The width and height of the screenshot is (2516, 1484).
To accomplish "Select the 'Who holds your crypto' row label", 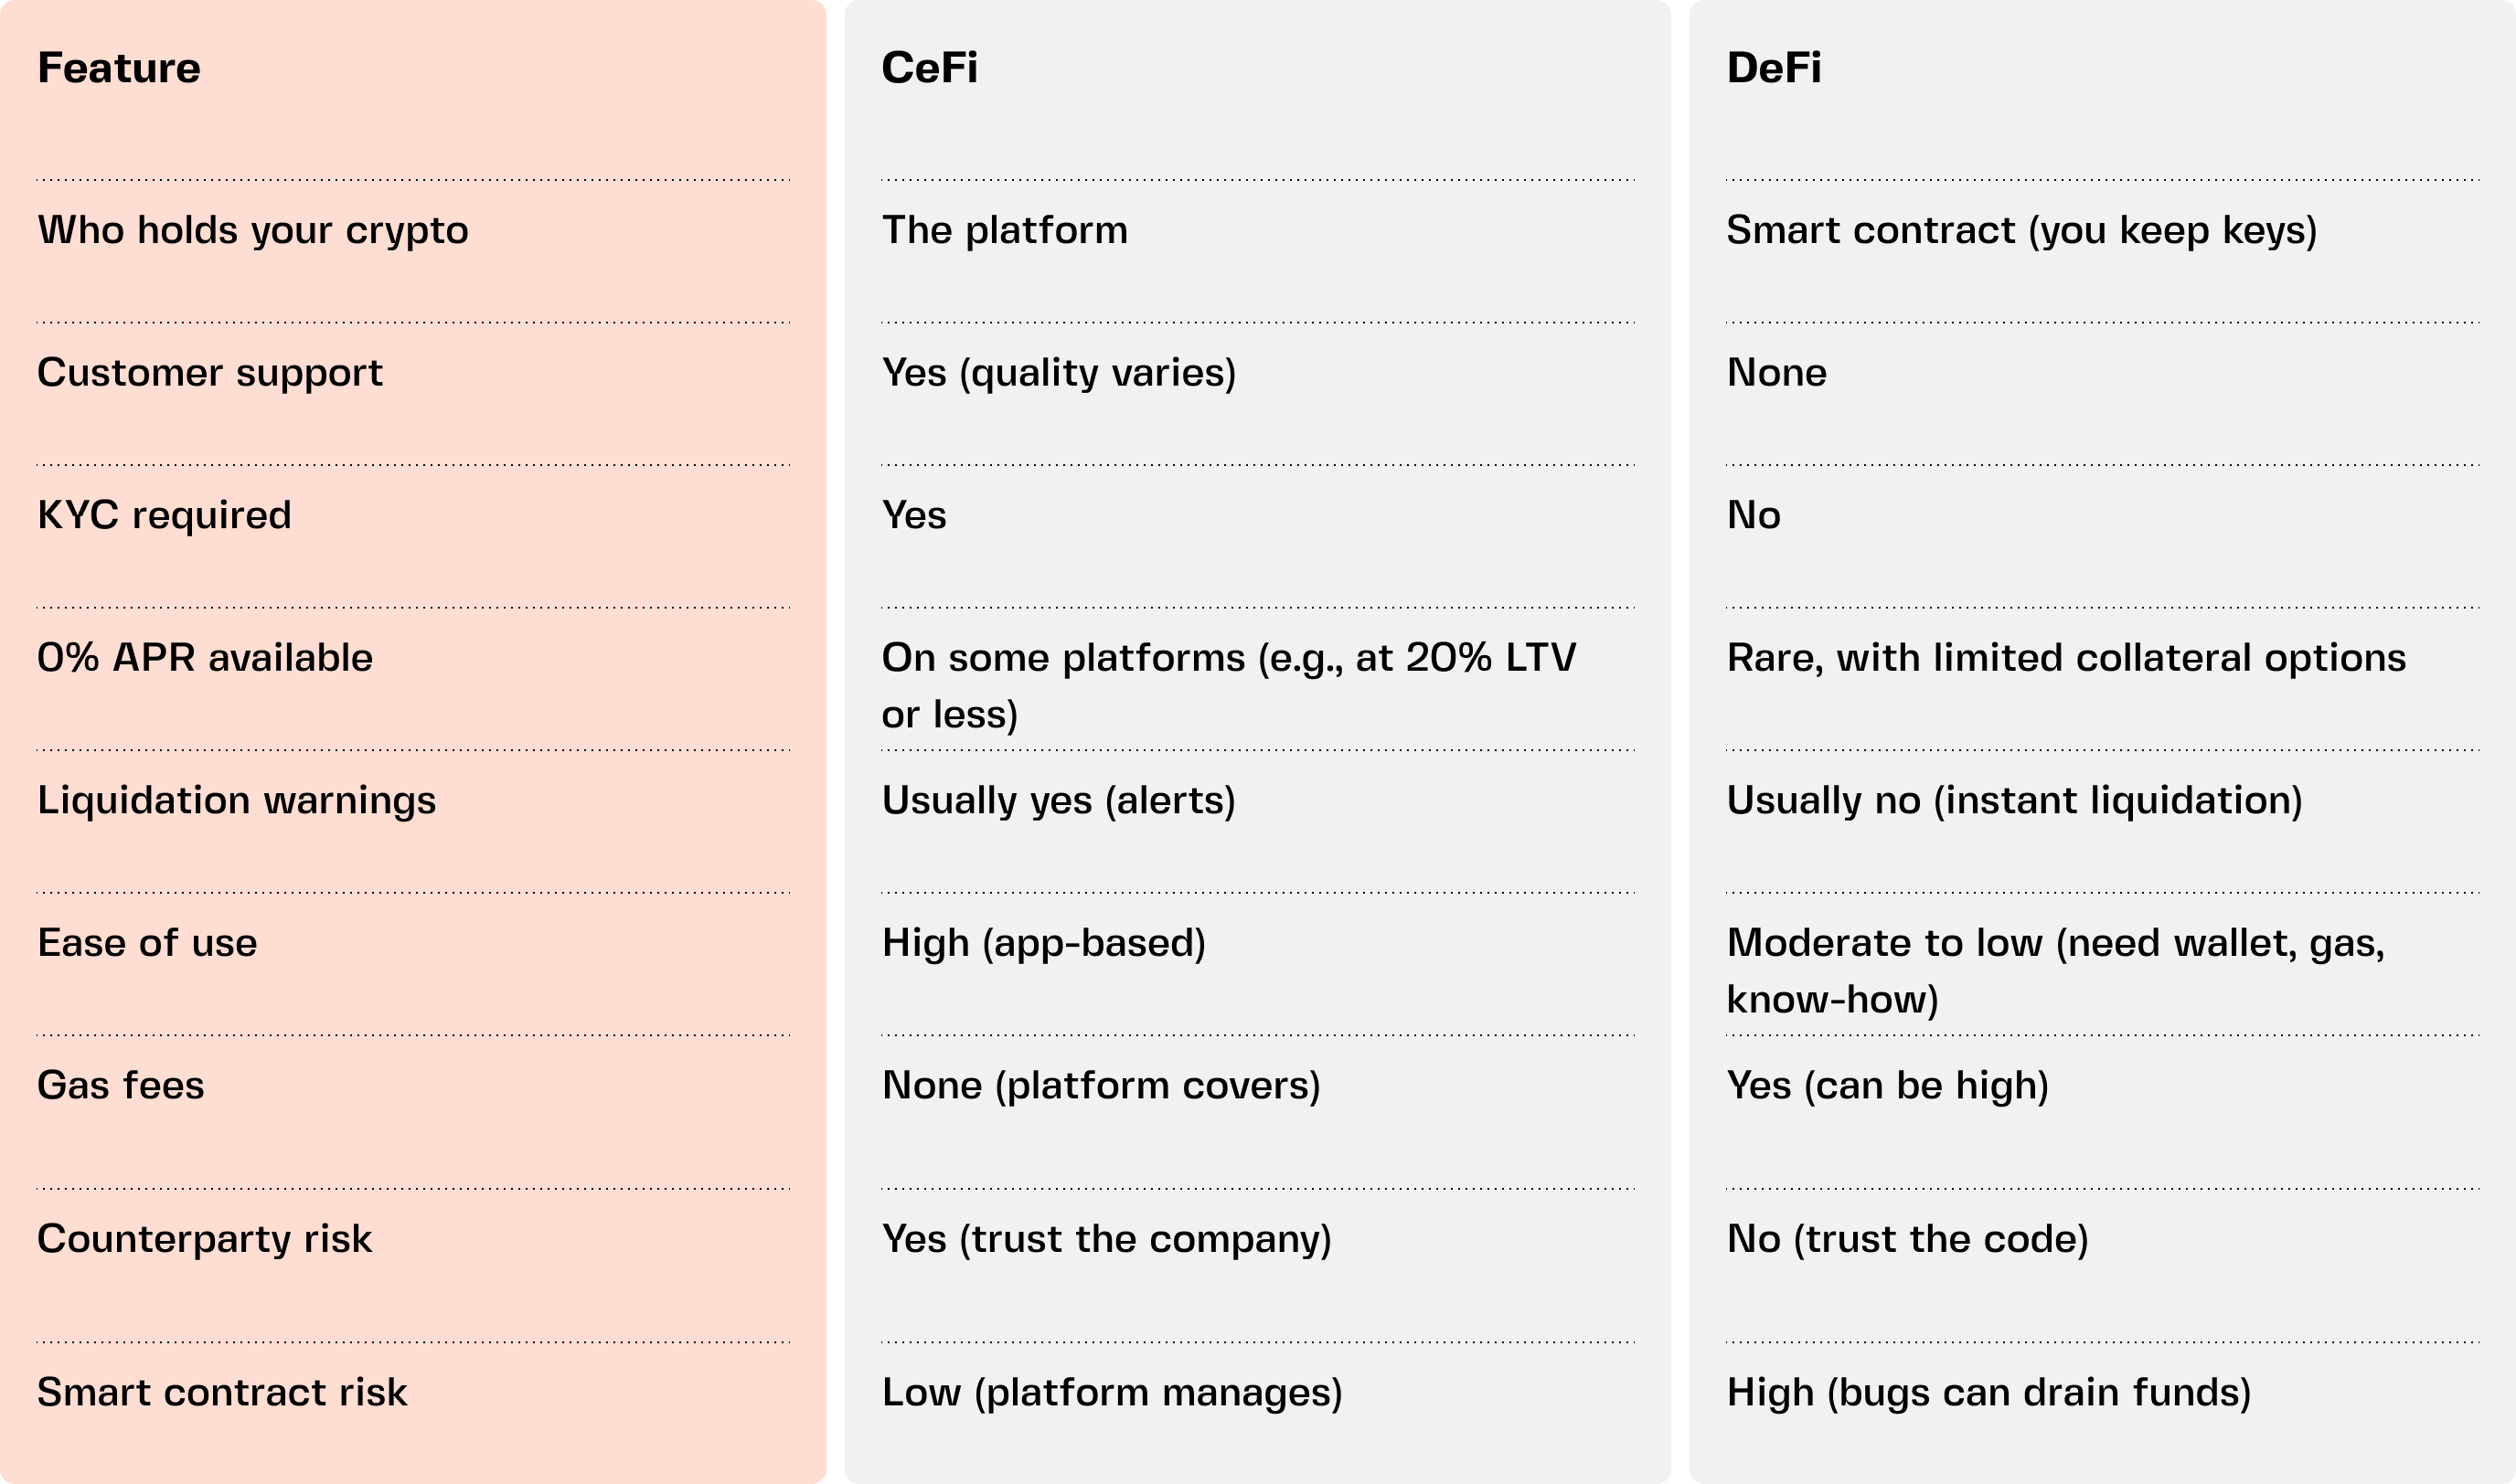I will click(x=252, y=230).
